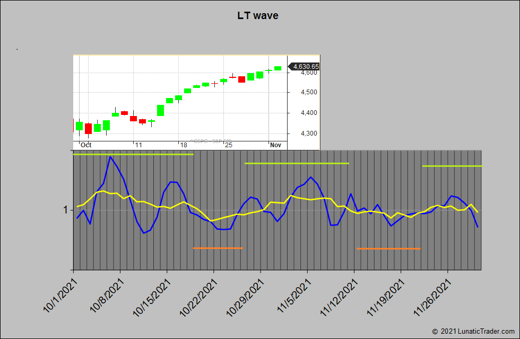Click the blue line's highest peak near 10/8
The image size is (520, 339).
[x=110, y=157]
